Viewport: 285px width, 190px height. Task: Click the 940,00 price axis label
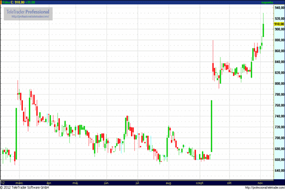pos(279,8)
